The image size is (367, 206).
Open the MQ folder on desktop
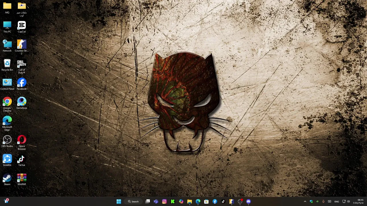[x=7, y=8]
